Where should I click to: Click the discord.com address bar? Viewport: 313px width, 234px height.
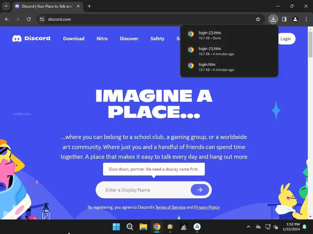pos(151,19)
